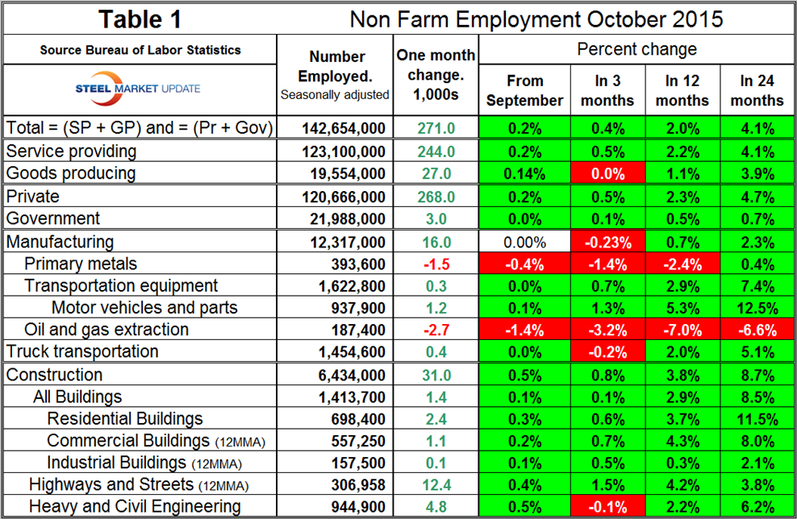The image size is (797, 519).
Task: Click the Steel Market Update logo
Action: [x=139, y=87]
